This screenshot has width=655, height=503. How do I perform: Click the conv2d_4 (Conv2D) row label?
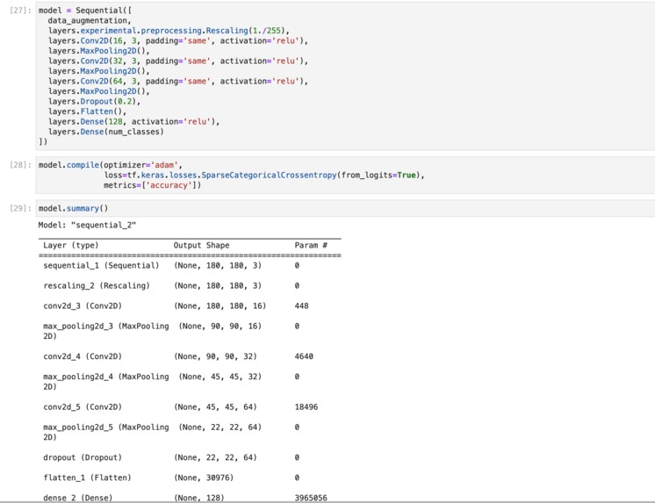[83, 356]
